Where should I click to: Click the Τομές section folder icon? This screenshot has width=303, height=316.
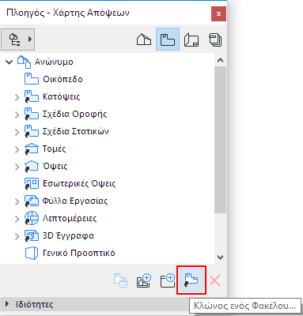pos(32,149)
